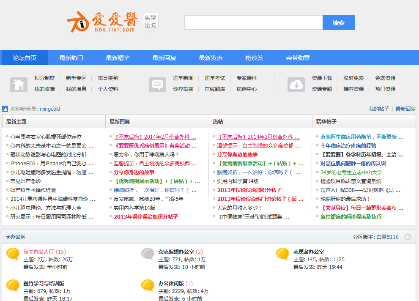Open thread 妇产科手术操作经验
Screen dimensions: 419x301
33,190
